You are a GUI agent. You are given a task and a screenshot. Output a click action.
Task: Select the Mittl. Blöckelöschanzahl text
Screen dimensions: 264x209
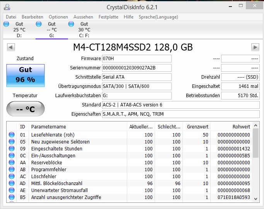coord(57,184)
